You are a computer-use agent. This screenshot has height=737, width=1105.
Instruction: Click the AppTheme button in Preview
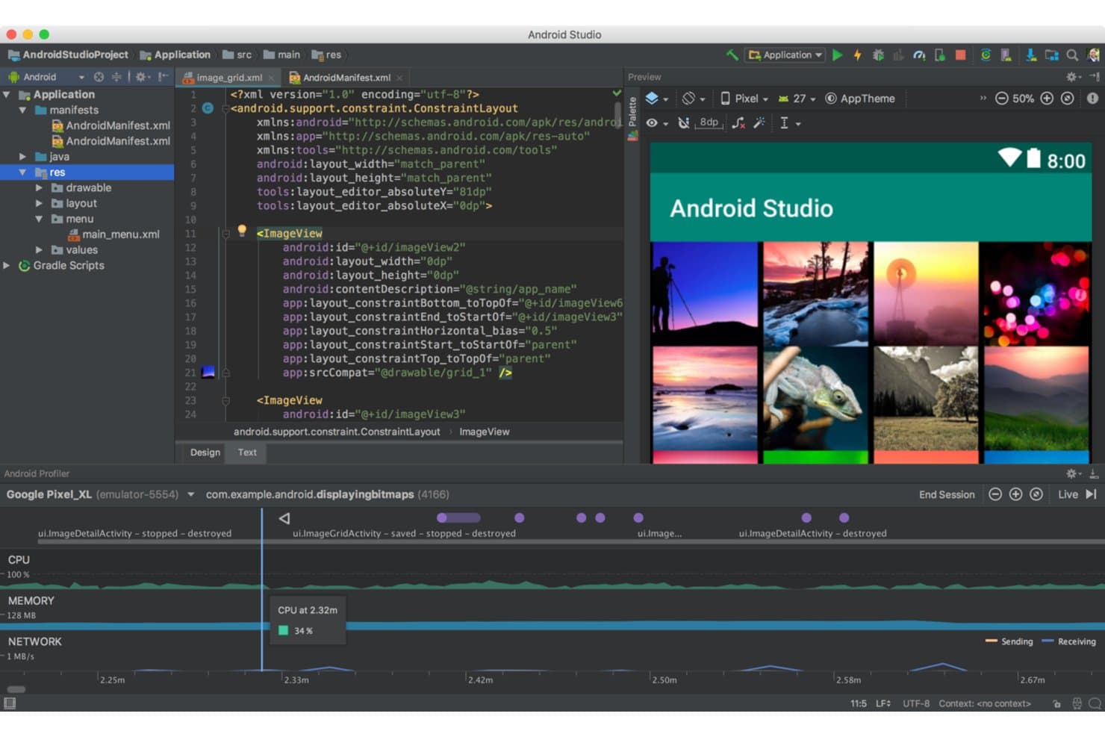pyautogui.click(x=859, y=99)
